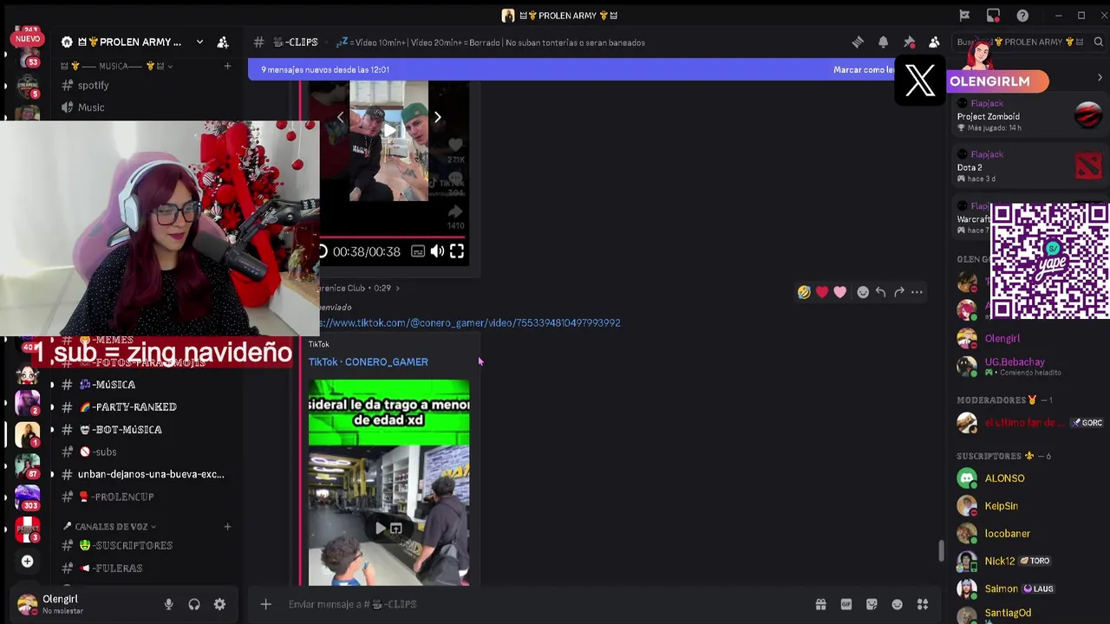Toggle fullscreen on the upper video

(x=456, y=251)
